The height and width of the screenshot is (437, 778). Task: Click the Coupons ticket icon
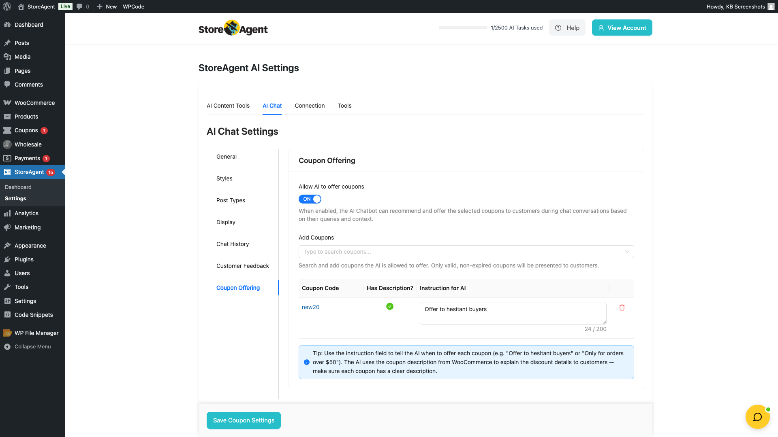[7, 130]
